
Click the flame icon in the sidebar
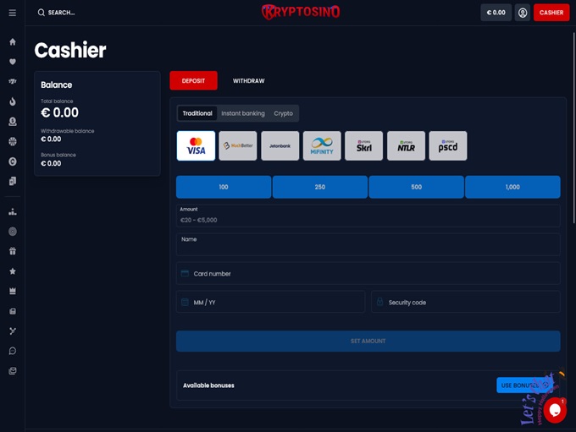point(13,101)
